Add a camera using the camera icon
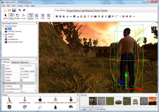159x112 pixels. (95, 16)
